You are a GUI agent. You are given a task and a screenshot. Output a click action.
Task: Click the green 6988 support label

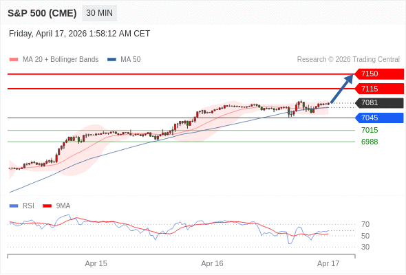click(x=370, y=142)
